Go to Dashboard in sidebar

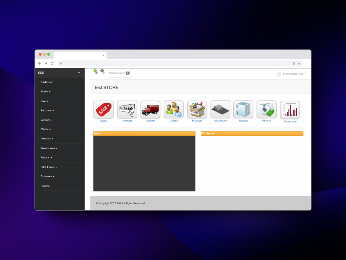pos(47,82)
